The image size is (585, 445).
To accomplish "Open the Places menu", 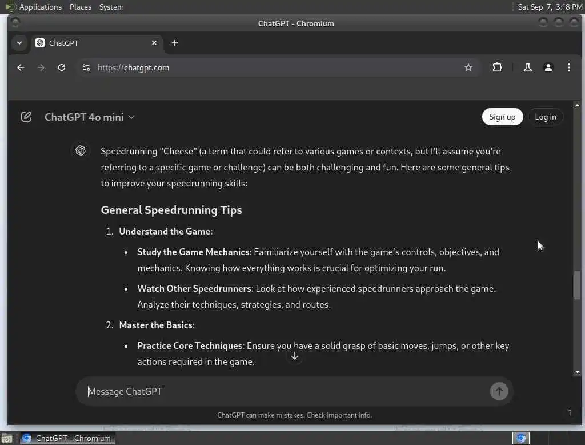I will tap(80, 7).
